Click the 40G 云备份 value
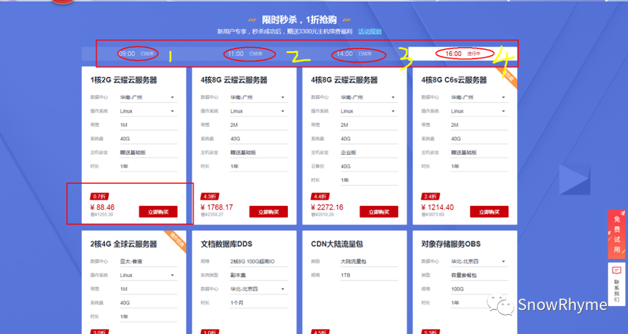628x334 pixels. point(345,166)
